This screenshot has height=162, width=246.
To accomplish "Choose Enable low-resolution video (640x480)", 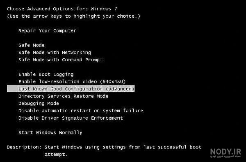I will [72, 81].
